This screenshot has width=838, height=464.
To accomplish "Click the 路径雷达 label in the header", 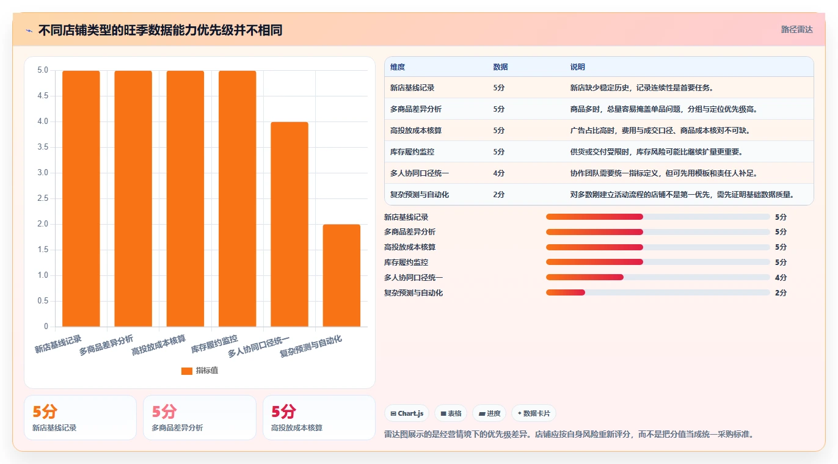I will pyautogui.click(x=796, y=29).
